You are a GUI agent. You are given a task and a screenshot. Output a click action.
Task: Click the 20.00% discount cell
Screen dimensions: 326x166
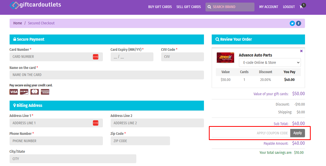coord(266,80)
